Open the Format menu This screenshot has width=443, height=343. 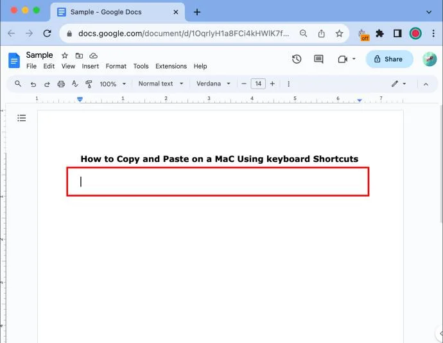coord(116,66)
